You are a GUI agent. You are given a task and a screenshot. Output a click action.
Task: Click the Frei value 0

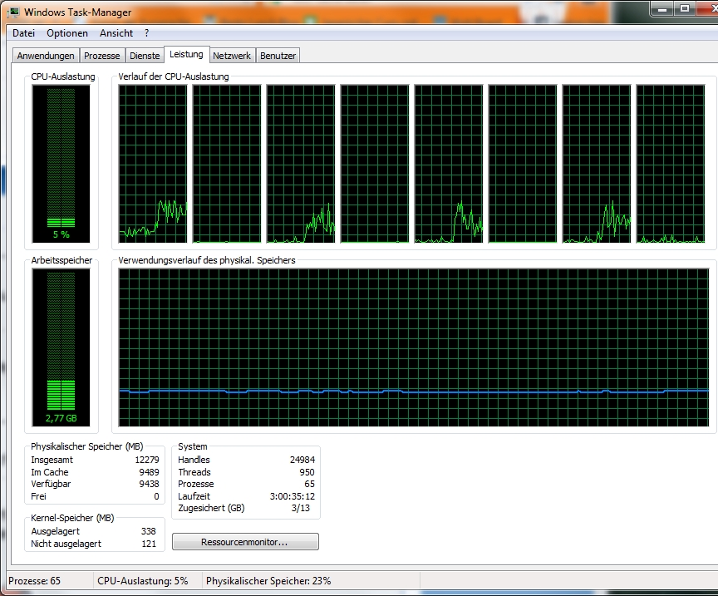coord(156,496)
